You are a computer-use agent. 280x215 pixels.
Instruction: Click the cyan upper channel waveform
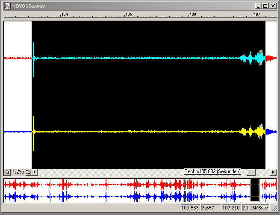[148, 58]
